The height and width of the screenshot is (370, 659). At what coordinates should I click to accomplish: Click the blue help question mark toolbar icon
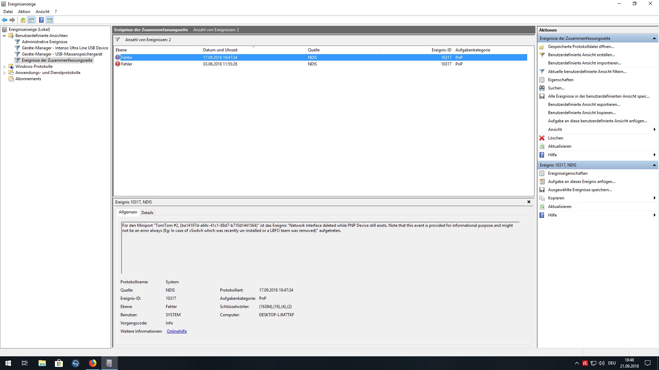pyautogui.click(x=41, y=20)
